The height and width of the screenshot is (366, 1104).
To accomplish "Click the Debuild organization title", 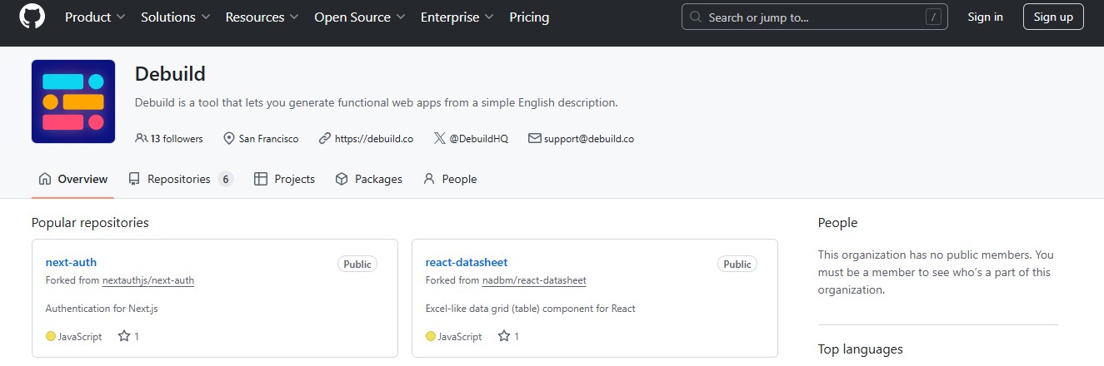I will [170, 74].
